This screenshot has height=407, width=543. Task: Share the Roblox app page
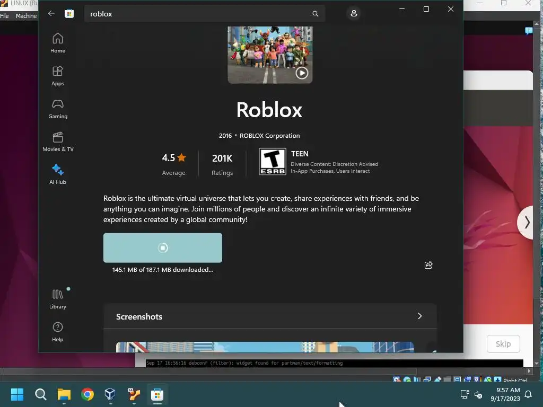pyautogui.click(x=428, y=265)
